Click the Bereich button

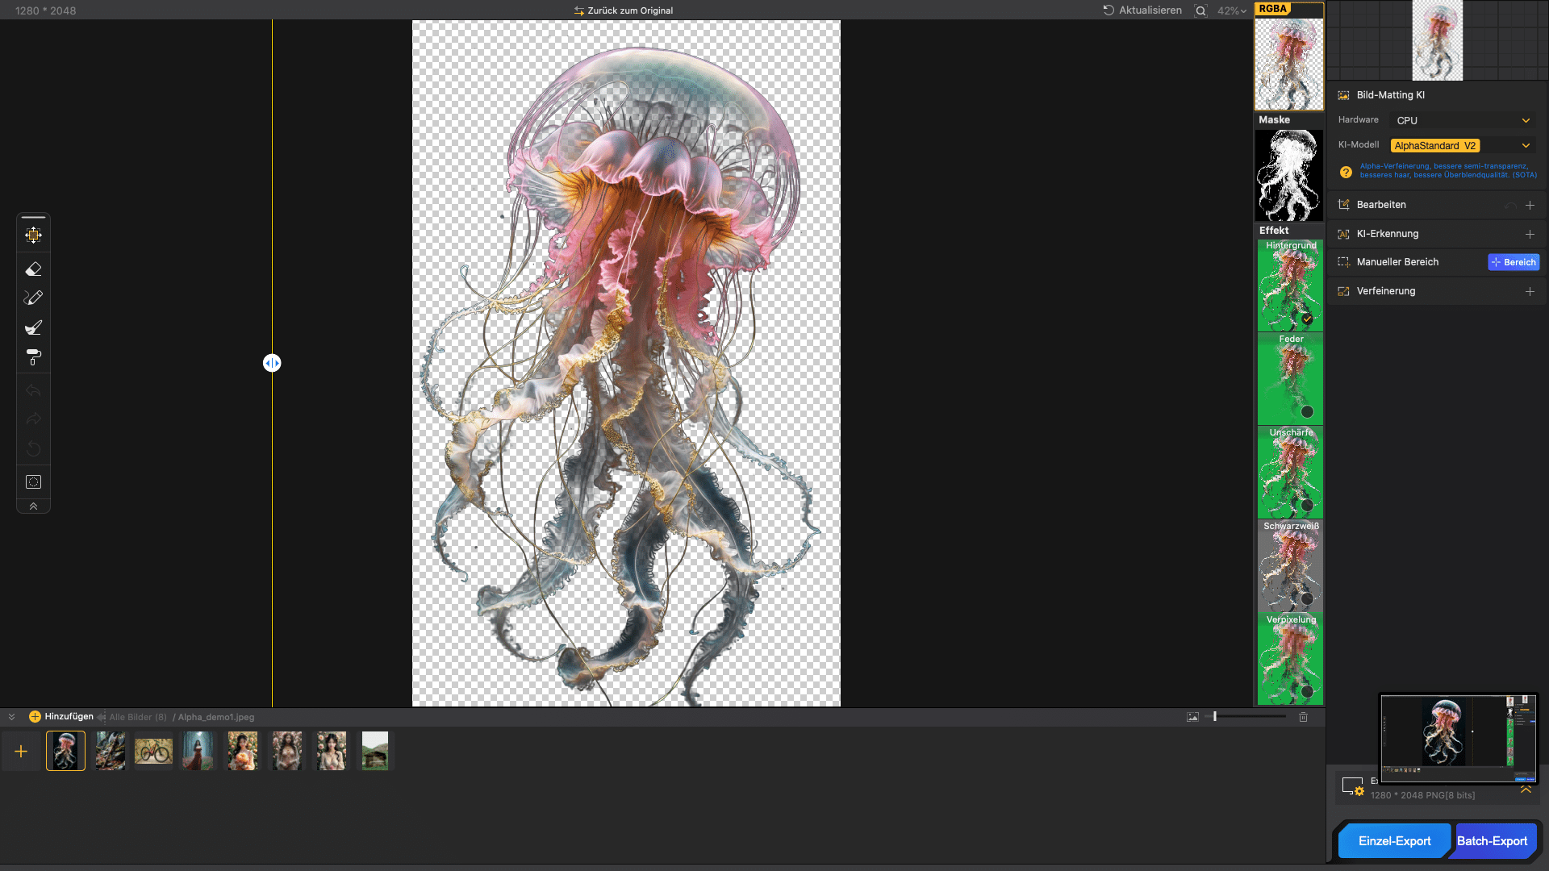[x=1514, y=262]
